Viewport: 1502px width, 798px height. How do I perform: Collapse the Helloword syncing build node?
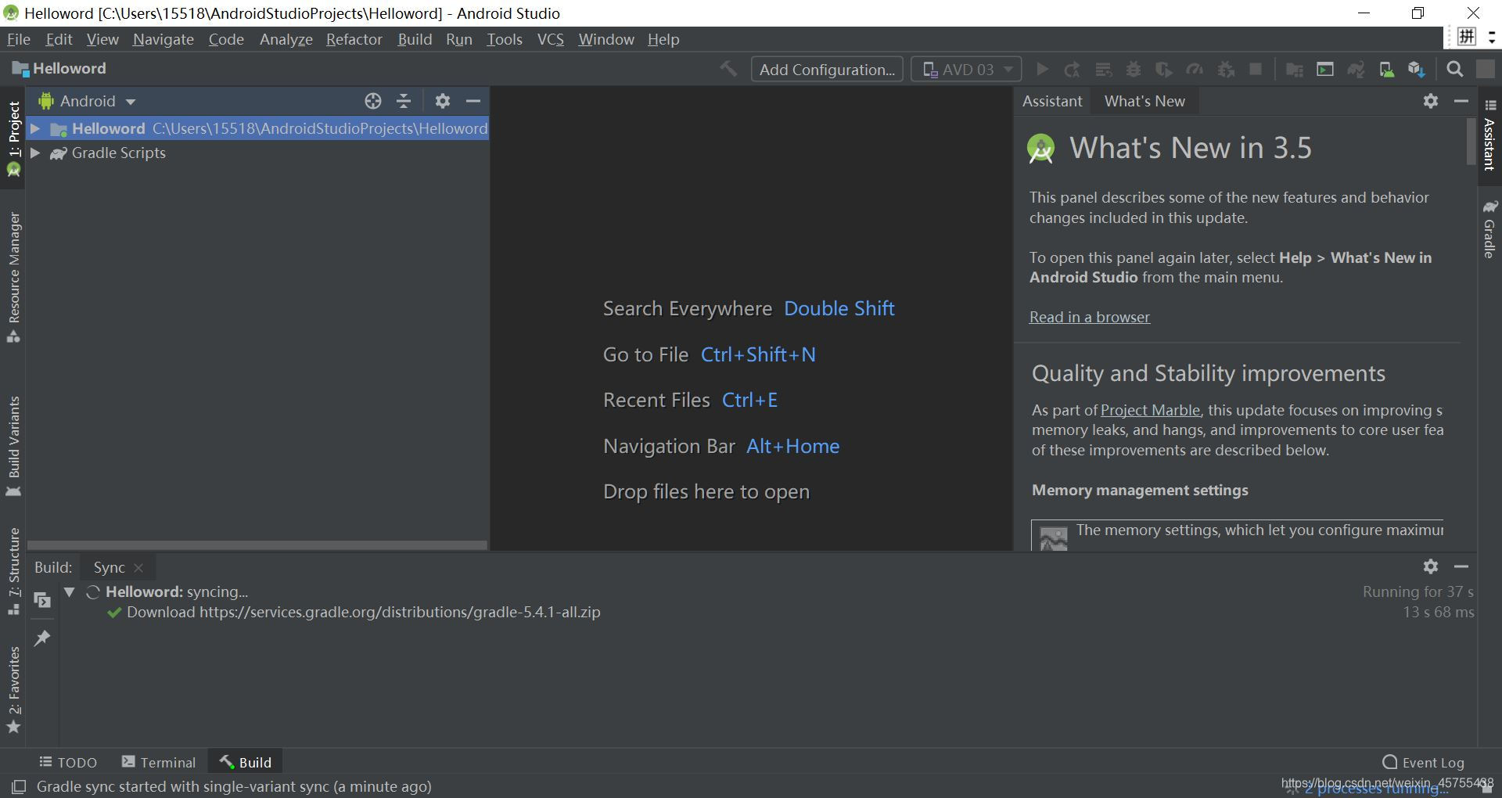pyautogui.click(x=70, y=591)
